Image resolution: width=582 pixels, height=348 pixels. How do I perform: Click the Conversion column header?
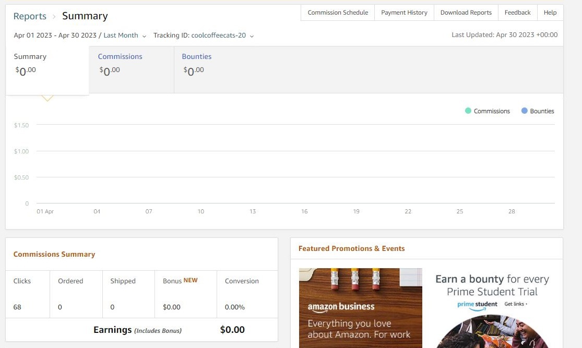point(242,281)
